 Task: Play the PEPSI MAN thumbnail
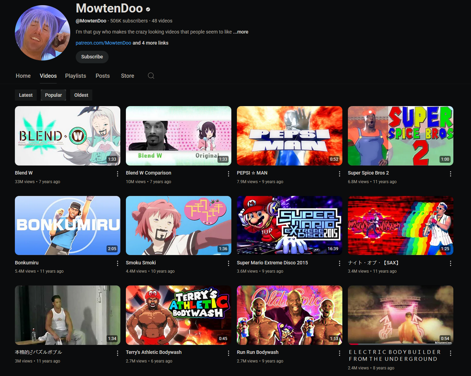click(289, 136)
